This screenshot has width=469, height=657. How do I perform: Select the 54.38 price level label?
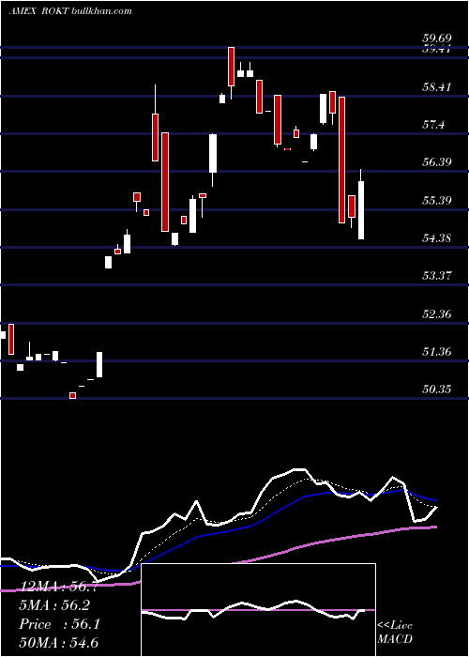point(437,238)
